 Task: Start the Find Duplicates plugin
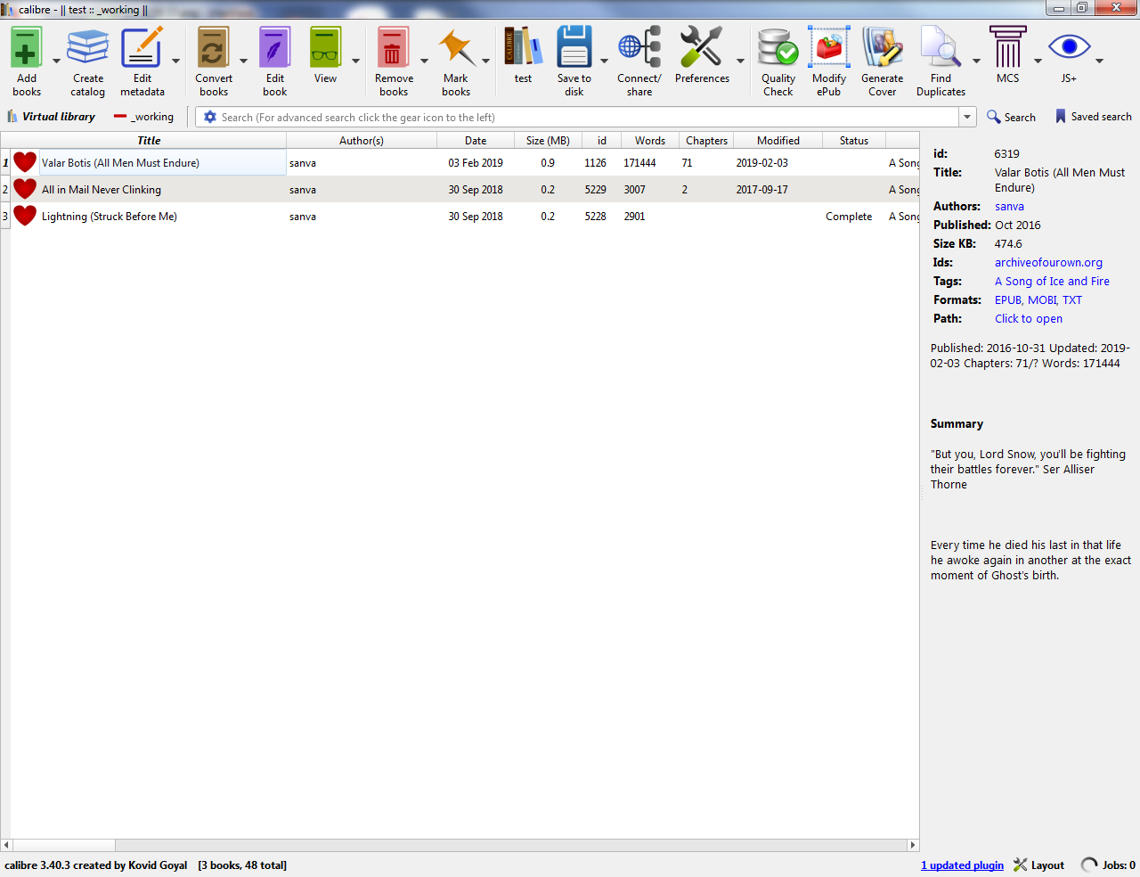[x=940, y=48]
